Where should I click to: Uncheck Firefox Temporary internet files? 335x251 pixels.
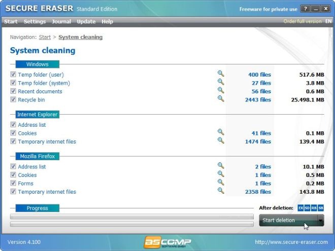13,192
